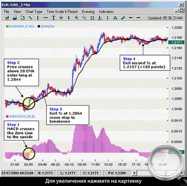Select the vertical line drawing tool
187x186 pixels.
(38, 18)
